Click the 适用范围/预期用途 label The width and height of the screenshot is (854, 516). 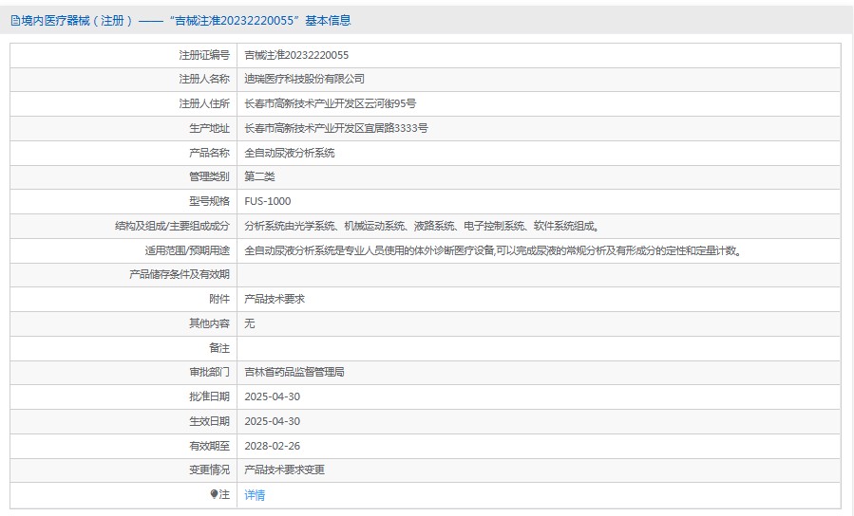[187, 250]
